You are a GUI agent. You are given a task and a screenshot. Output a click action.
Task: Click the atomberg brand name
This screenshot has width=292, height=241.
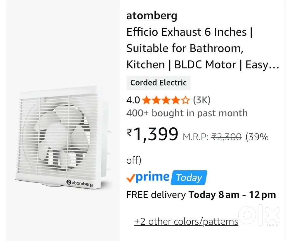pos(152,16)
